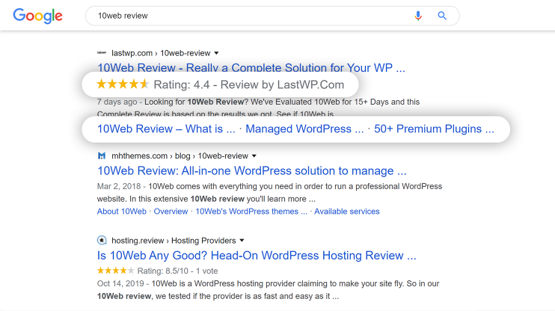The width and height of the screenshot is (555, 311).
Task: Click the 'mhthemes.com › blog › 10web-review' breadcrumb
Action: coord(180,156)
